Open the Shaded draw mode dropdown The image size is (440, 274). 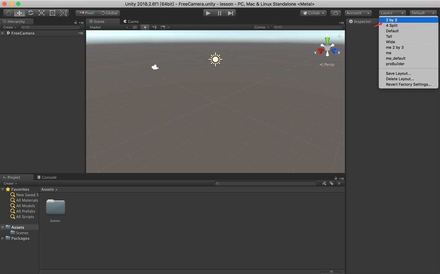(109, 27)
